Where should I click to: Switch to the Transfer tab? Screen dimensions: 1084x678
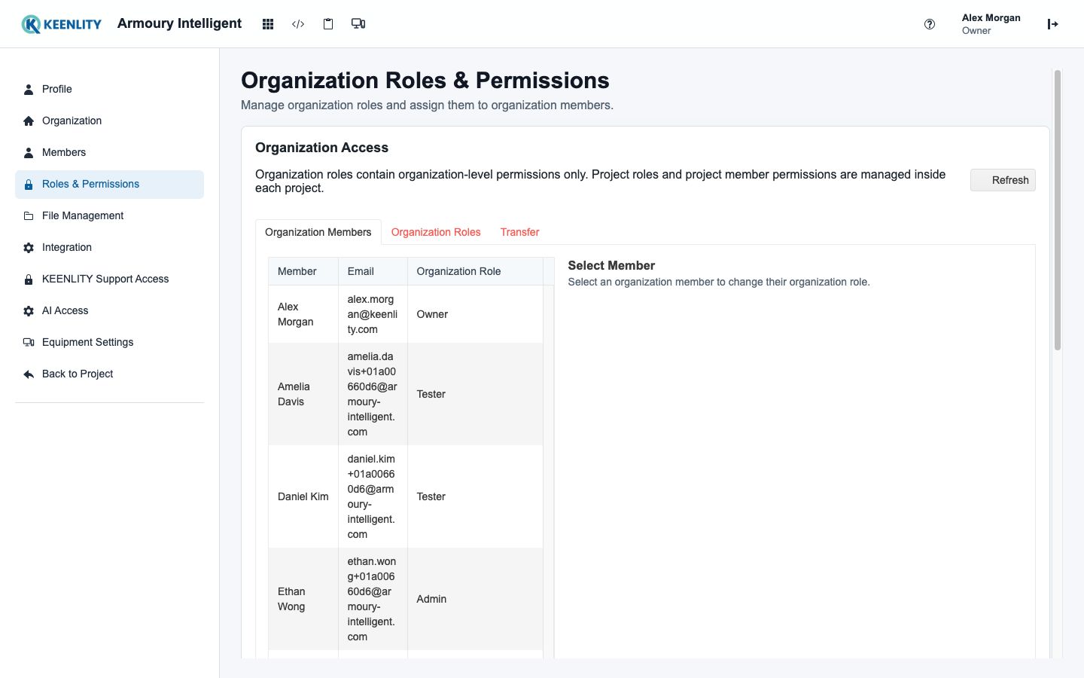click(x=519, y=232)
